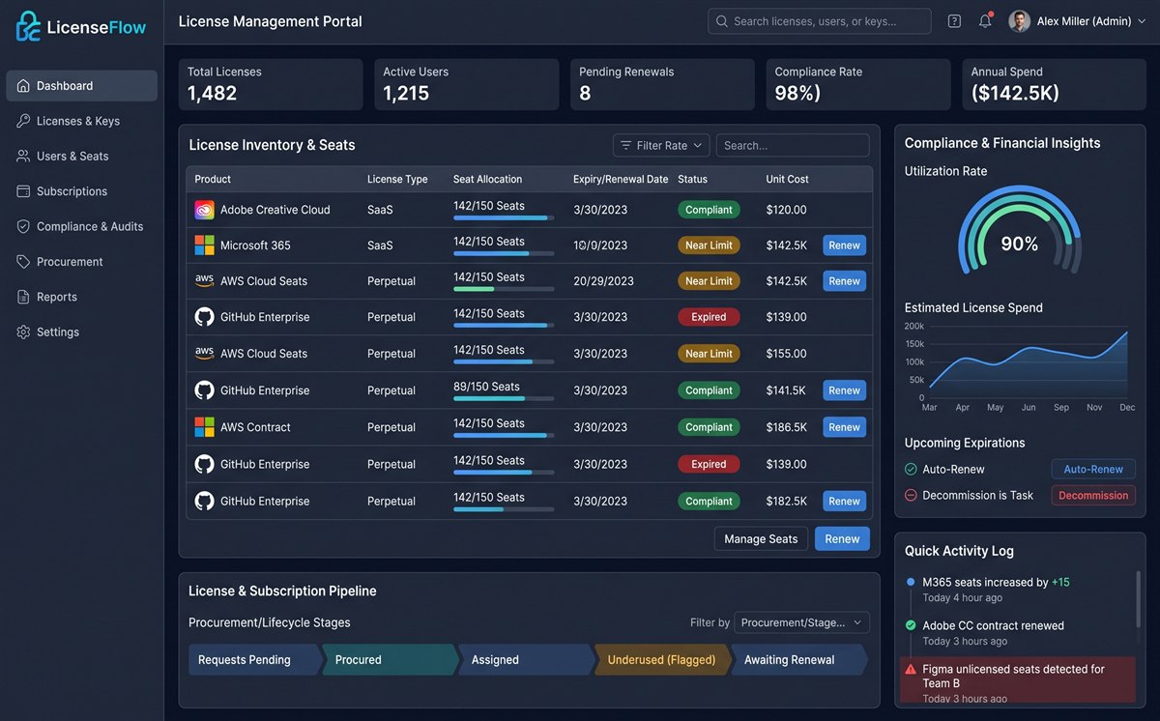Open the Reports page
1160x721 pixels.
(x=82, y=297)
